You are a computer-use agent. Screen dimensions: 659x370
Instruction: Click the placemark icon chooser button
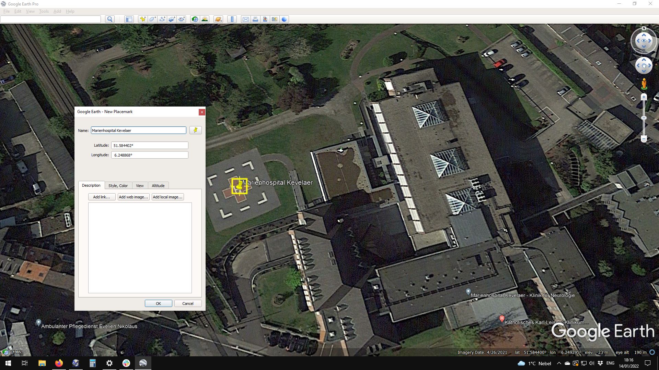coord(196,130)
